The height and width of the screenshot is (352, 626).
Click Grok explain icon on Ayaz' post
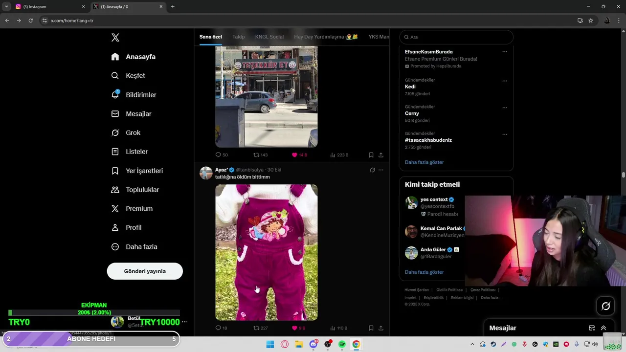pos(372,170)
